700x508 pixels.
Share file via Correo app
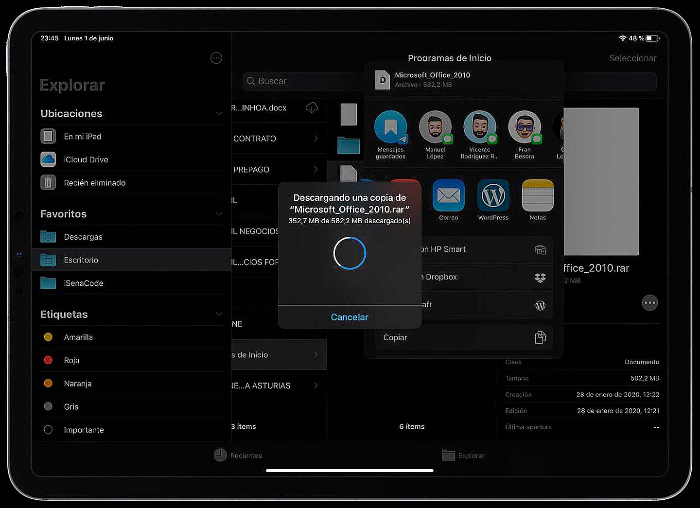(x=449, y=200)
